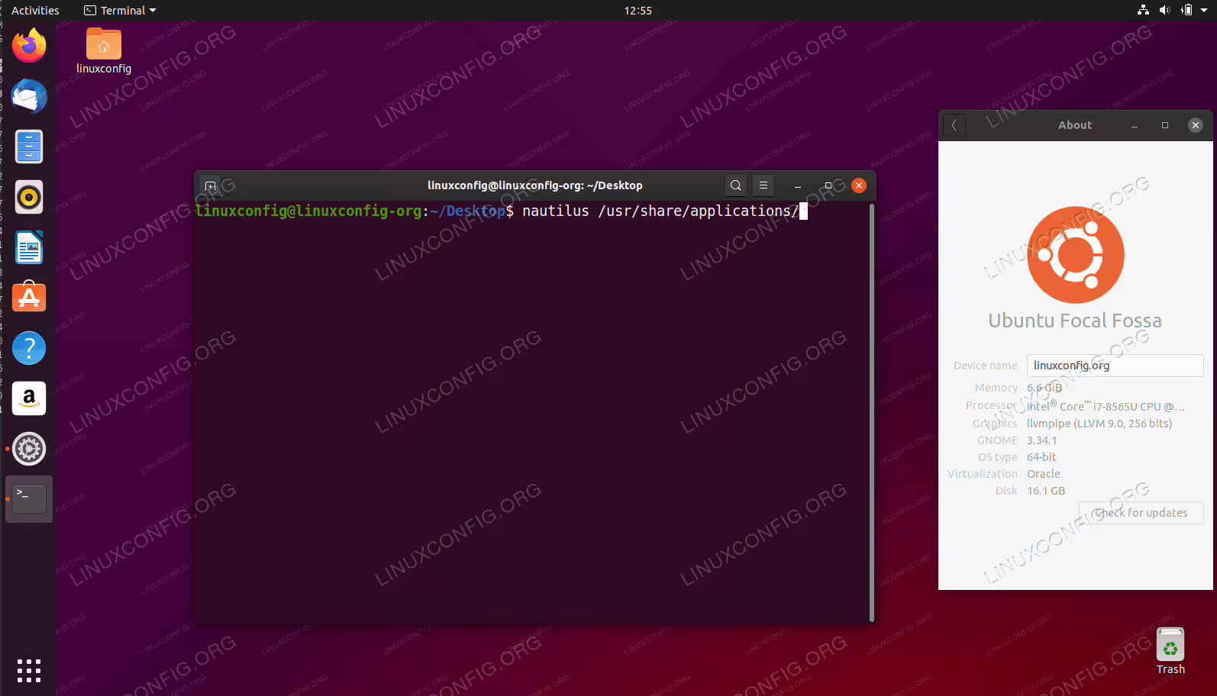Click the OS type value 64-bit
1217x696 pixels.
pos(1041,457)
